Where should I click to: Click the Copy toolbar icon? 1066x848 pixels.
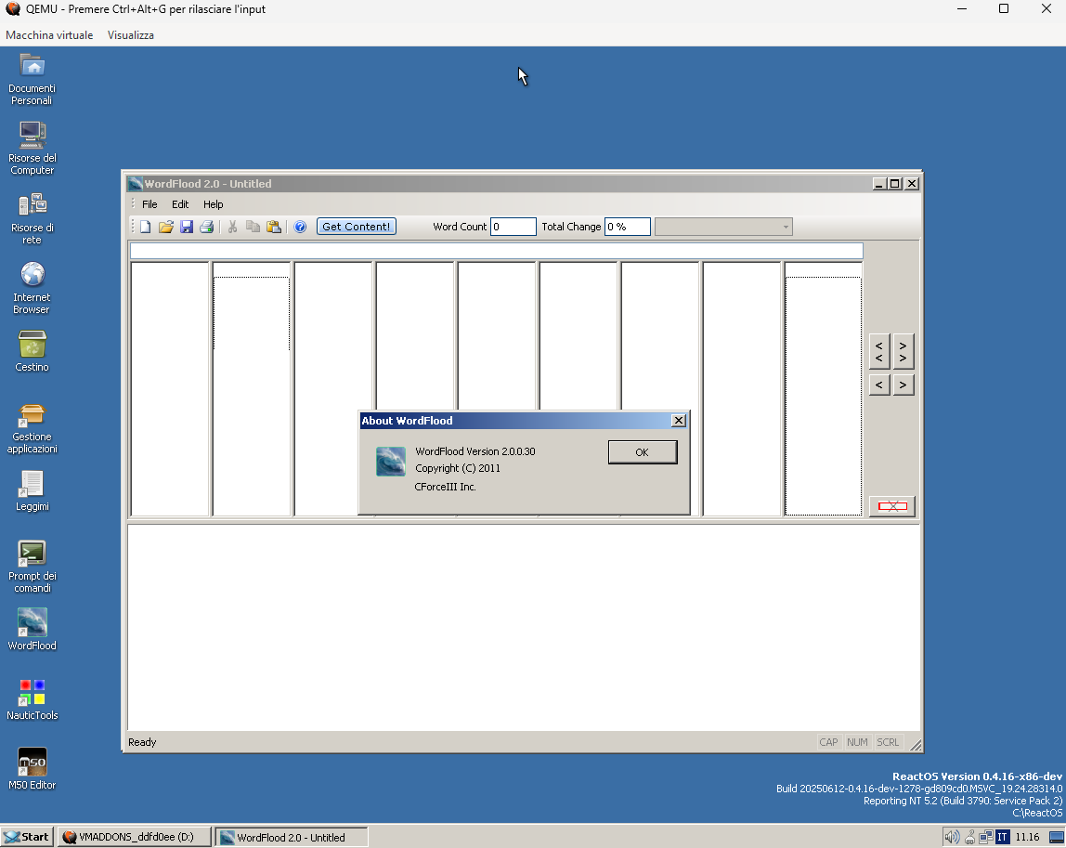(253, 227)
